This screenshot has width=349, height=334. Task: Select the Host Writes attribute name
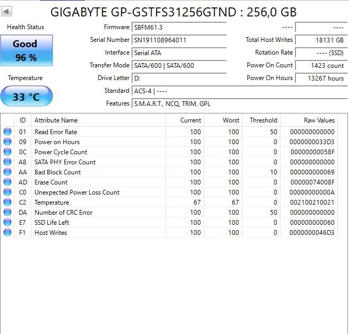(x=50, y=233)
